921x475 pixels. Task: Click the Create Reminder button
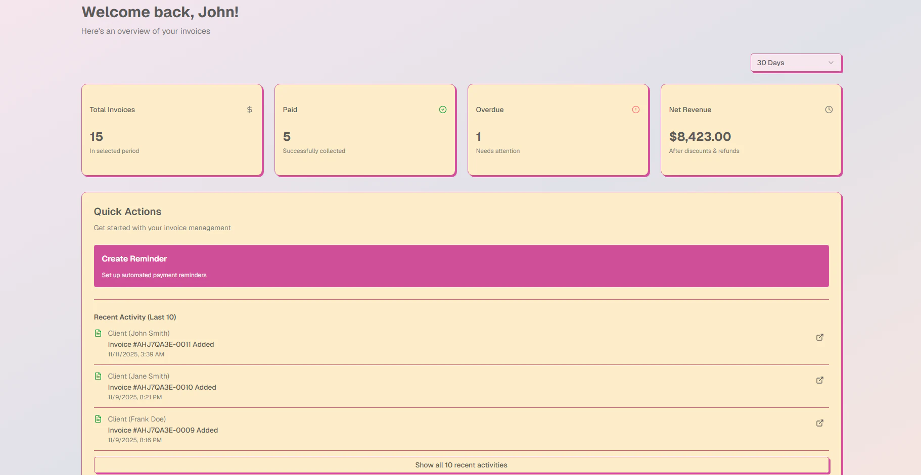coord(461,266)
